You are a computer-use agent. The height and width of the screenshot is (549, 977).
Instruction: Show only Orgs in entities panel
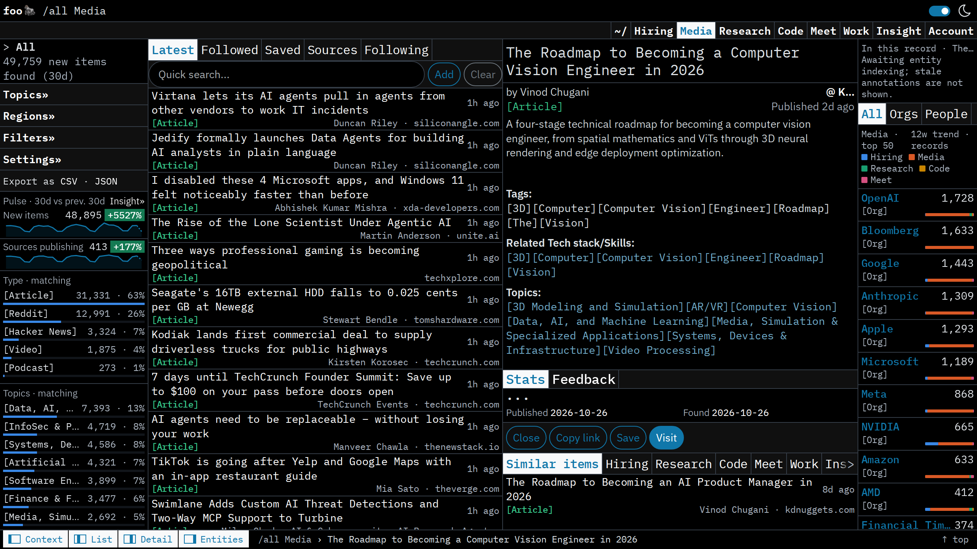click(903, 114)
